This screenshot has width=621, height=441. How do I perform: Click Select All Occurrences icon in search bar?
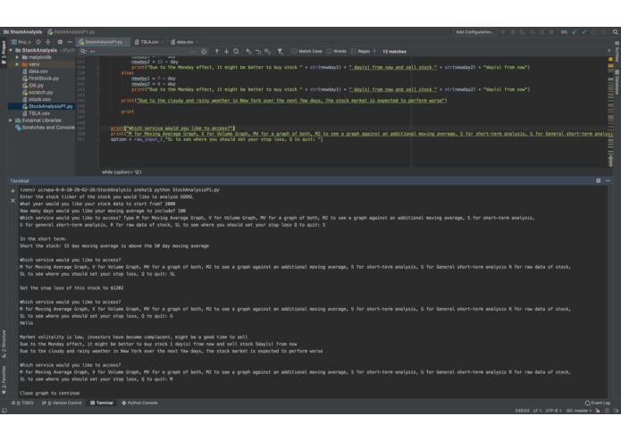[x=267, y=52]
